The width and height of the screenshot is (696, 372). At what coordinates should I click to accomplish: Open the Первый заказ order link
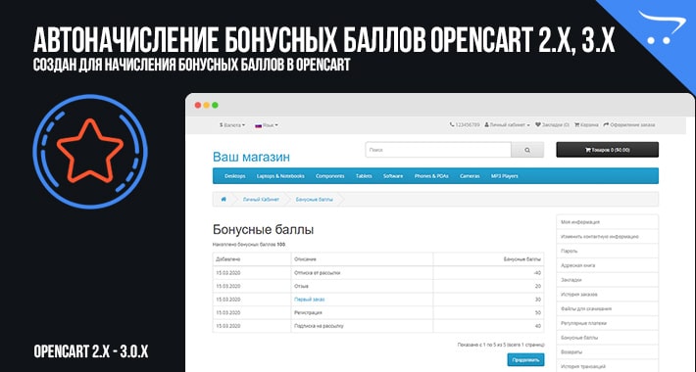tap(310, 300)
